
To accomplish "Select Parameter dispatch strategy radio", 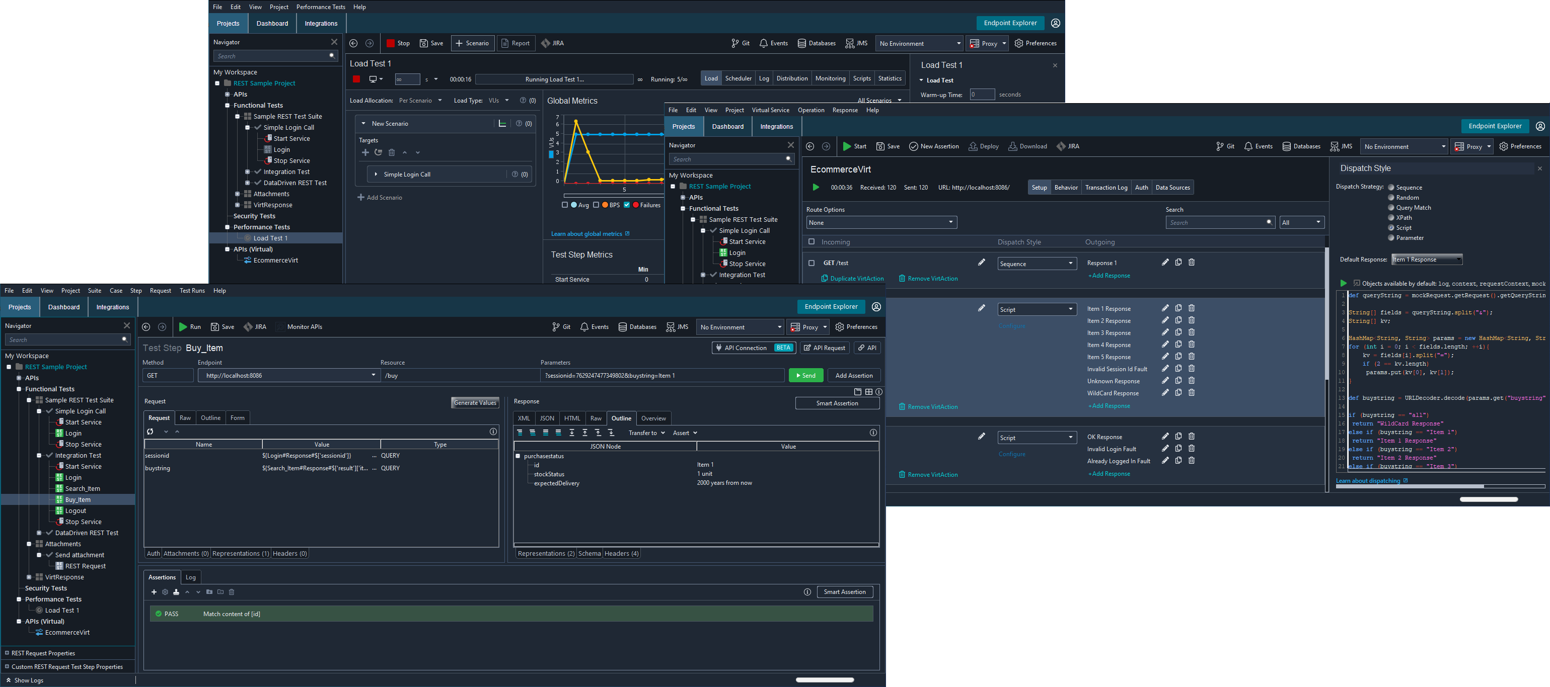I will click(x=1391, y=238).
